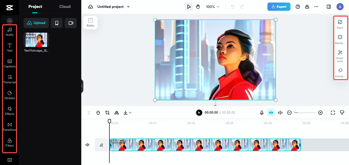Adjust the timeline zoom slider
This screenshot has width=349, height=165.
point(305,113)
